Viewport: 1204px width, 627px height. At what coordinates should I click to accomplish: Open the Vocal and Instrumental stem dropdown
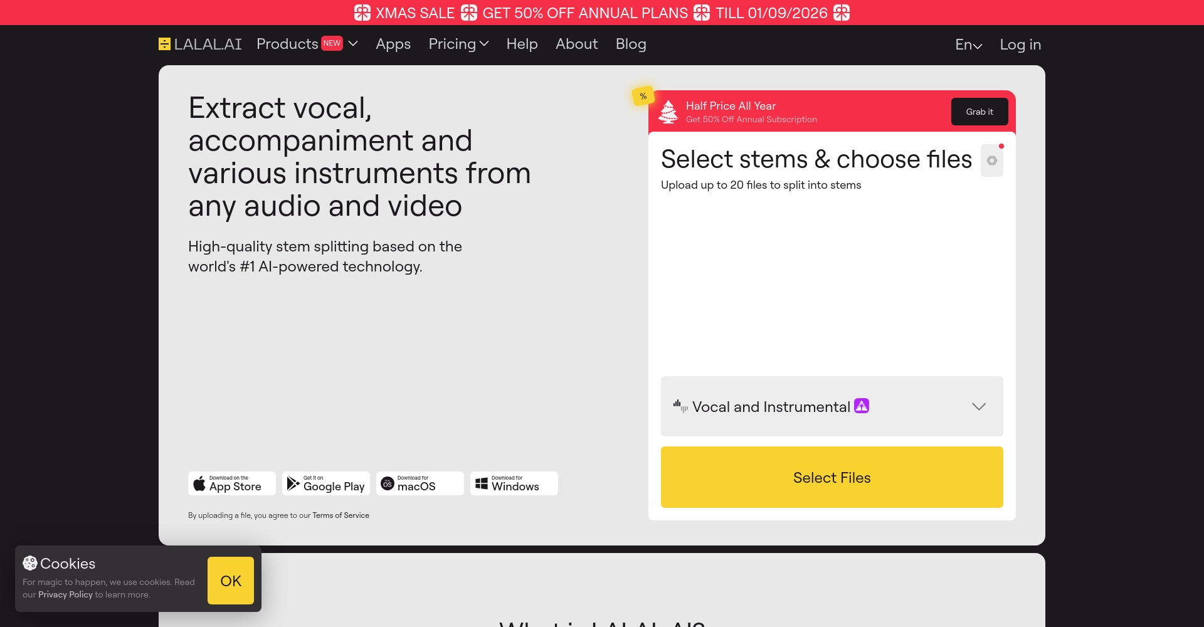coord(832,406)
